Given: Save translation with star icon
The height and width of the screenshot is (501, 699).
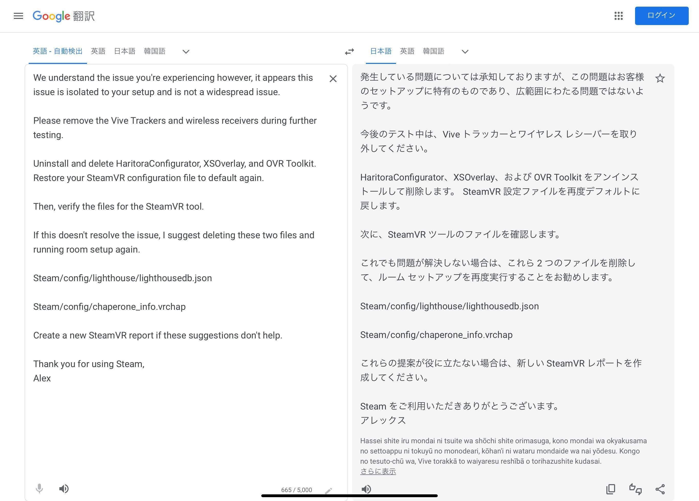Looking at the screenshot, I should [660, 78].
